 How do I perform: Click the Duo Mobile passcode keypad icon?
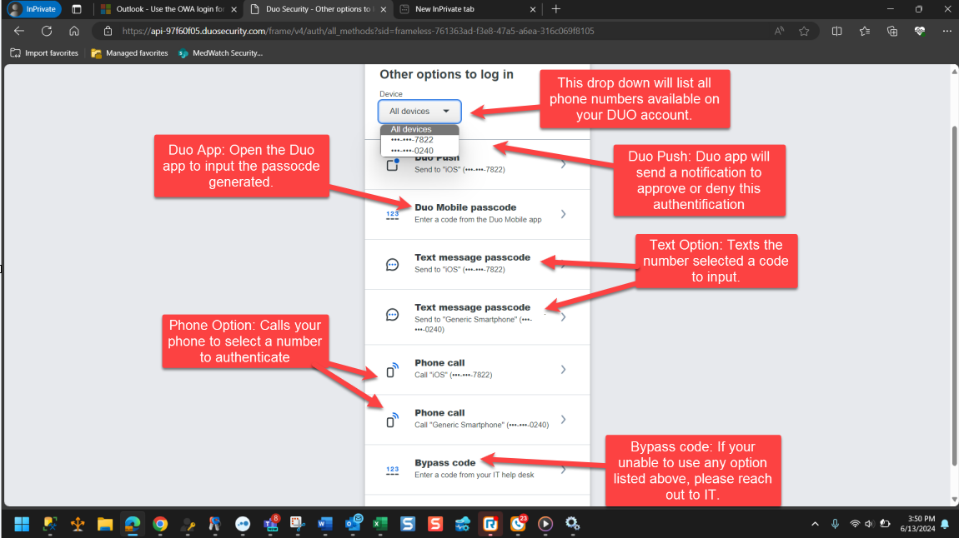point(392,213)
